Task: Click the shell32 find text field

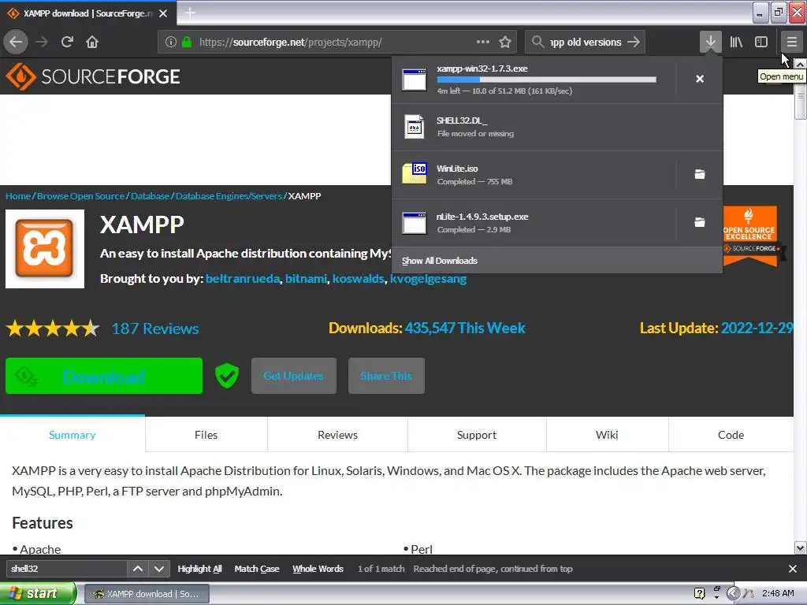Action: (x=66, y=569)
